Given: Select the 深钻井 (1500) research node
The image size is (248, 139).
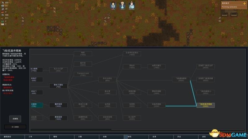Looking at the screenshot, I should [132, 66].
